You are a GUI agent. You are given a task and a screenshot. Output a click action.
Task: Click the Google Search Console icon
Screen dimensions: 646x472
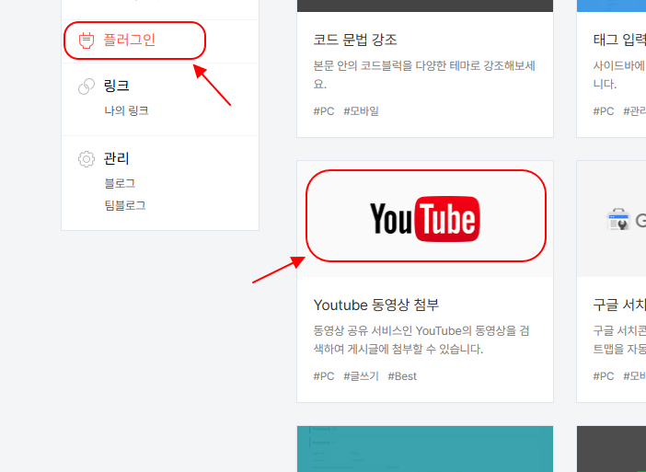[618, 220]
